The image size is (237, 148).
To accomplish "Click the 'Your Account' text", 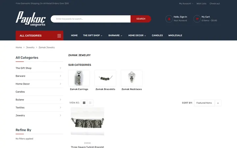I will 180,20.
